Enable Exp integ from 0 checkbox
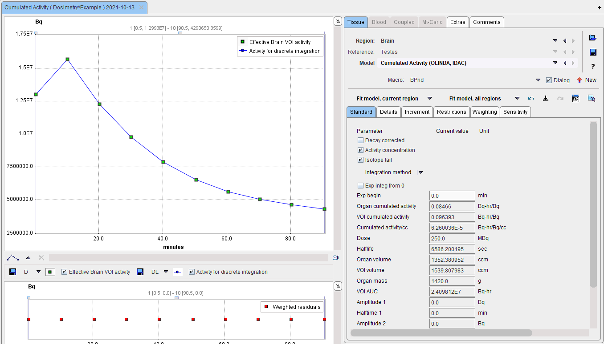The height and width of the screenshot is (344, 604). point(361,186)
